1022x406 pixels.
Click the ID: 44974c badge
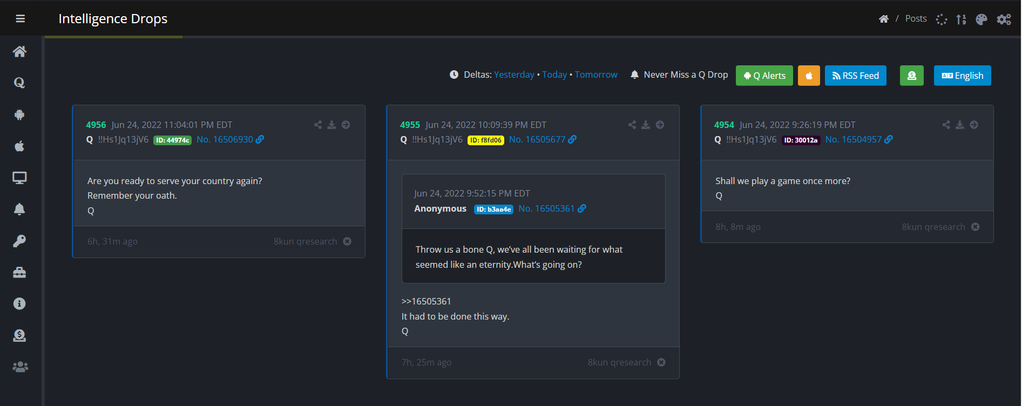[x=173, y=140]
